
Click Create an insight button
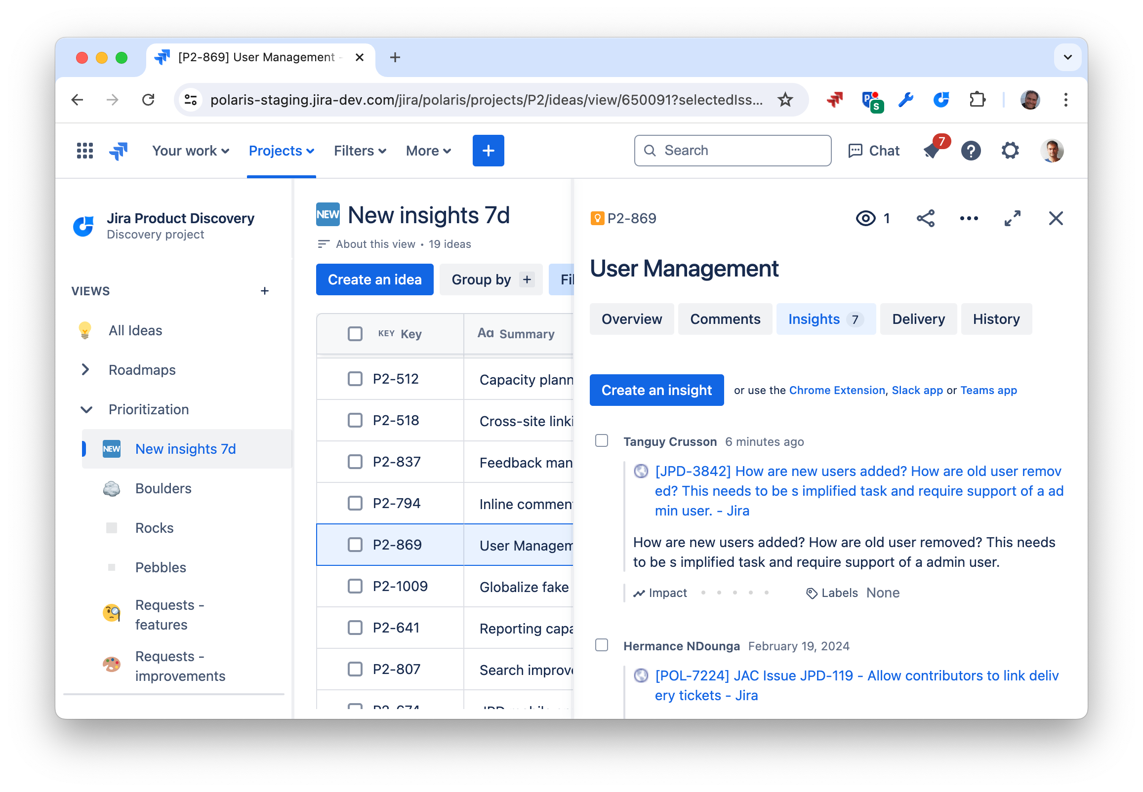(656, 390)
